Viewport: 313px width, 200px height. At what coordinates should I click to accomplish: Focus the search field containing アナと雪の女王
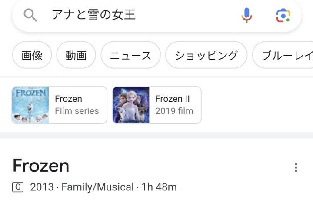[130, 15]
